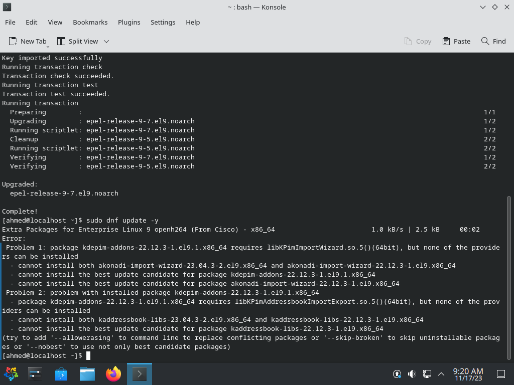Click the 'Extra Packages for Enterprise Linux 9' line
The width and height of the screenshot is (514, 385).
(241, 230)
